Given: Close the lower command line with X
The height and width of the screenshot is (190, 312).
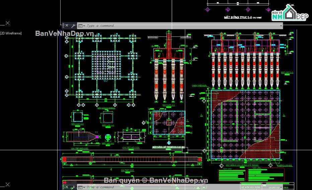Looking at the screenshot, I should (67, 187).
